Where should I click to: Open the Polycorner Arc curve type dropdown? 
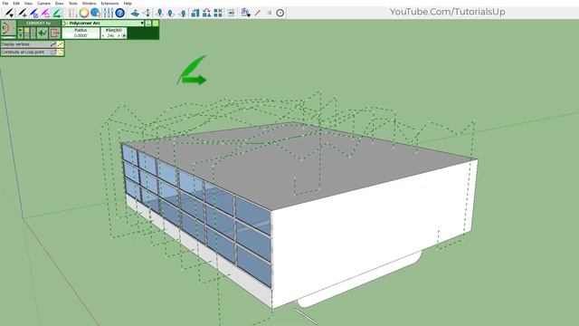103,23
